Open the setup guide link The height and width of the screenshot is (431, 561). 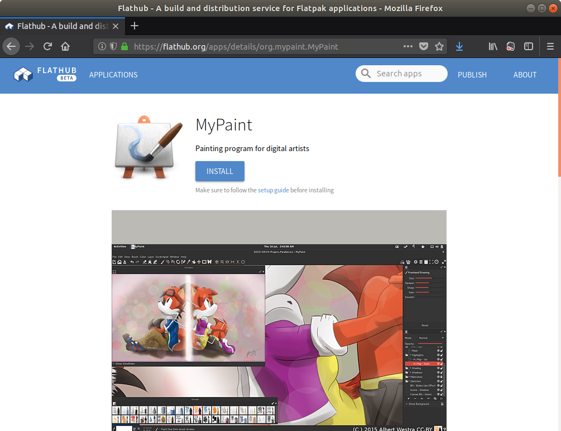(x=273, y=190)
